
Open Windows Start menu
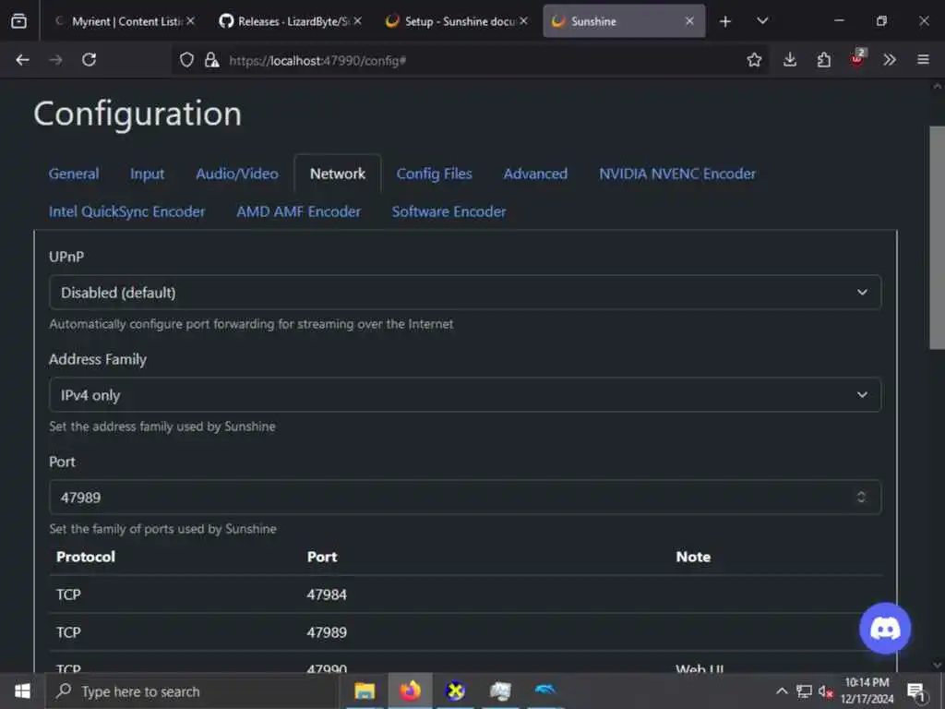pos(22,691)
